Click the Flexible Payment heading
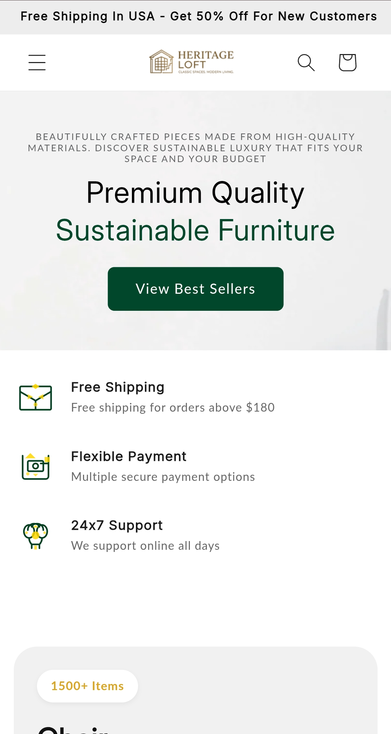Screen dimensions: 391x734 click(x=129, y=457)
